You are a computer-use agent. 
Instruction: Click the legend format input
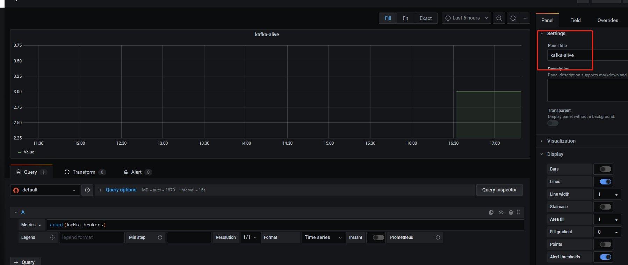pyautogui.click(x=92, y=237)
